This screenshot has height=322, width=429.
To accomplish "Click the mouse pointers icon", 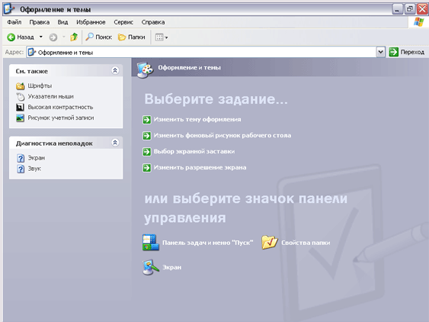I will [20, 96].
